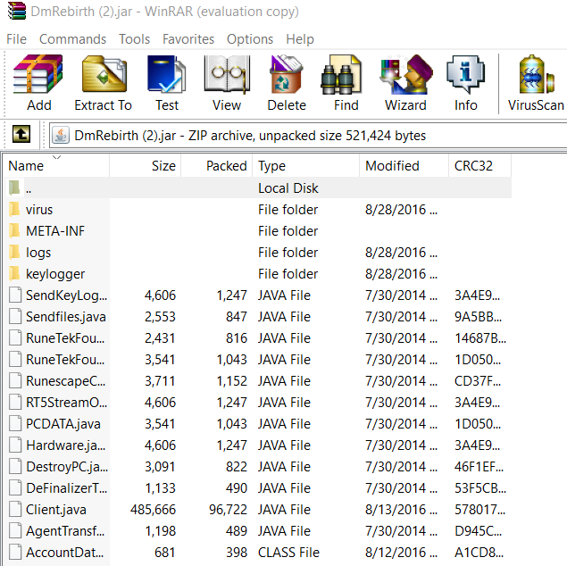
Task: Select the RT5StreamO... file name
Action: coord(67,403)
